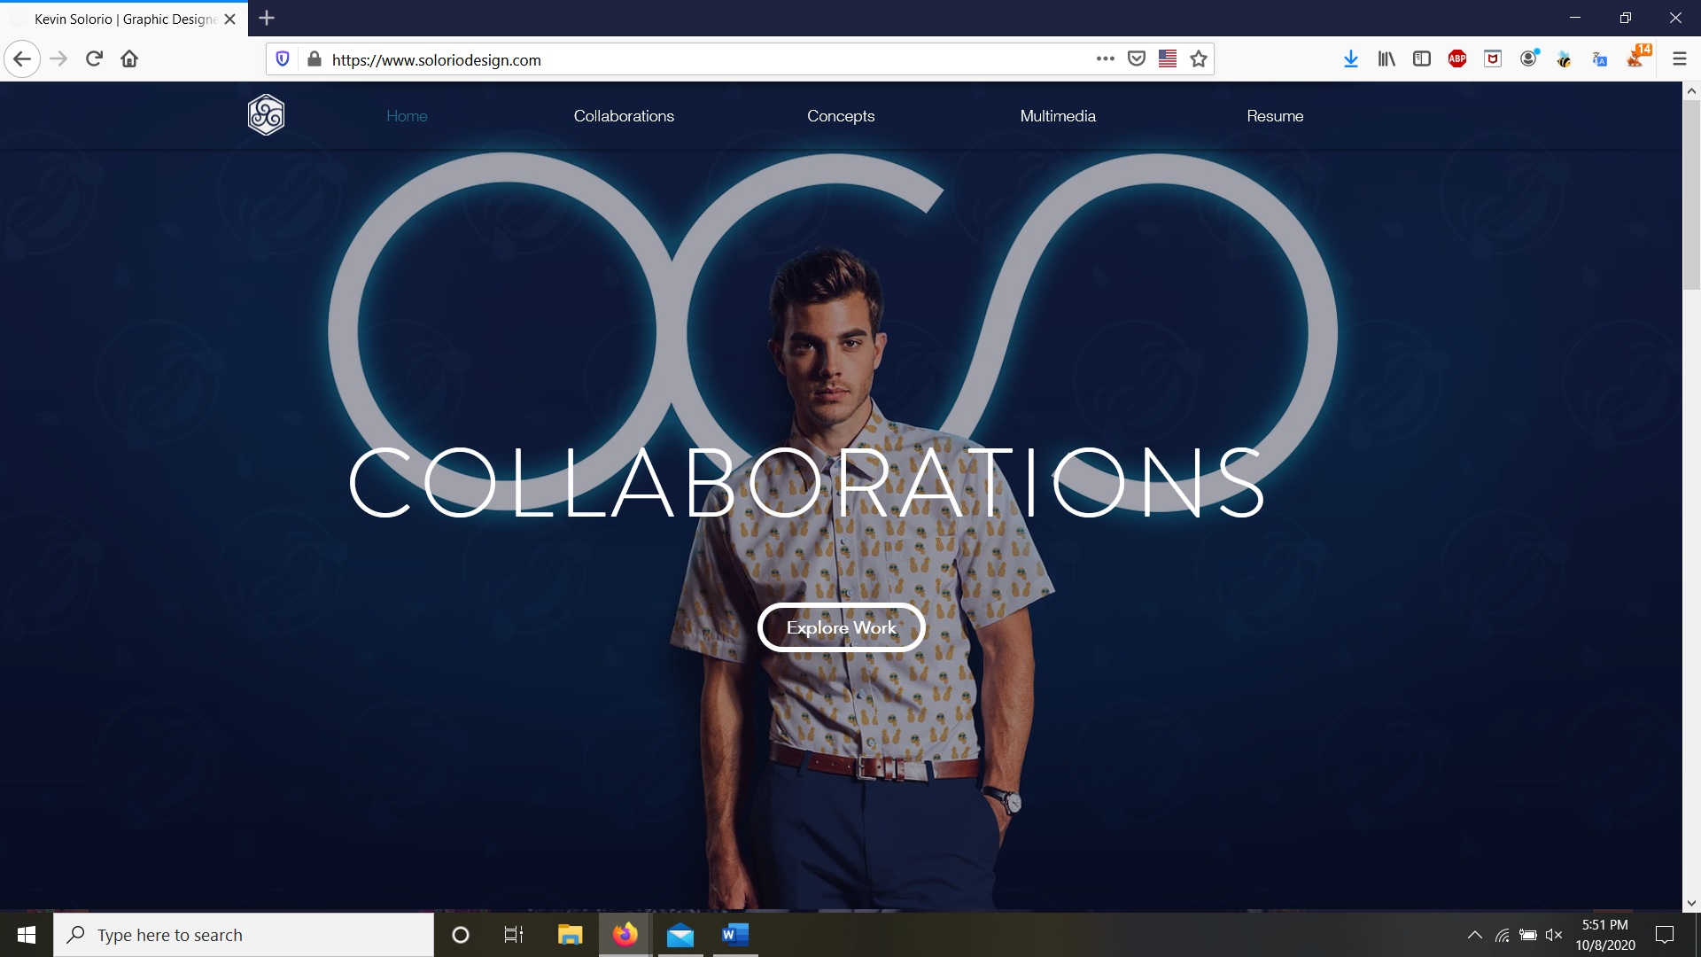Open tracking protection shield icon
The height and width of the screenshot is (957, 1701).
click(283, 59)
